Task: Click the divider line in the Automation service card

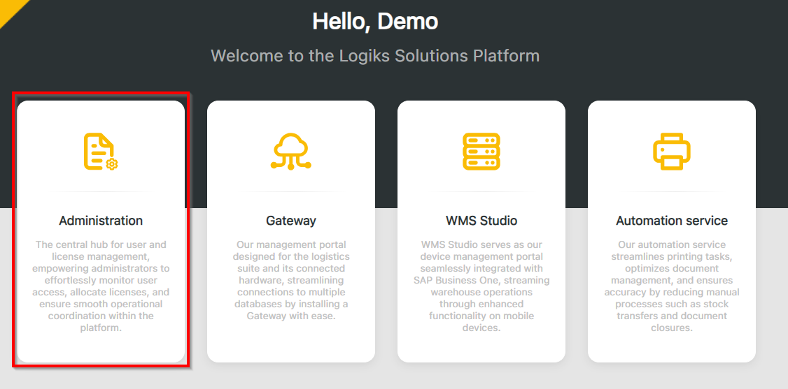Action: tap(672, 191)
